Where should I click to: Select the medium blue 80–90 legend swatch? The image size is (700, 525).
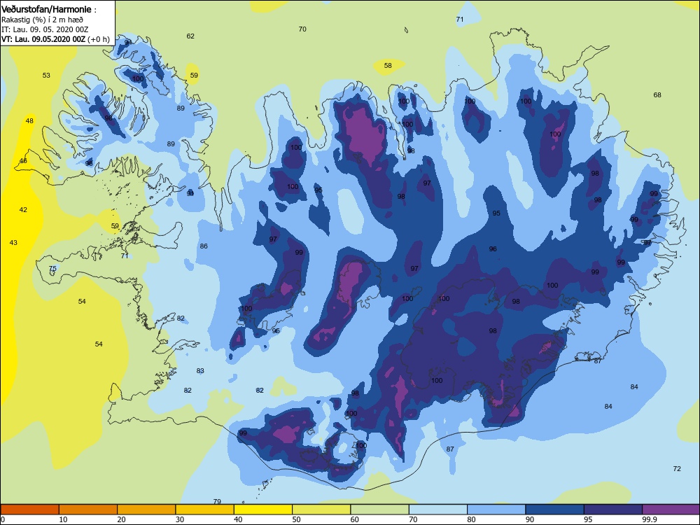(496, 510)
